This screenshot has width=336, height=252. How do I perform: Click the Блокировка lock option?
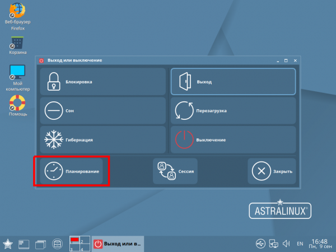[x=102, y=82]
